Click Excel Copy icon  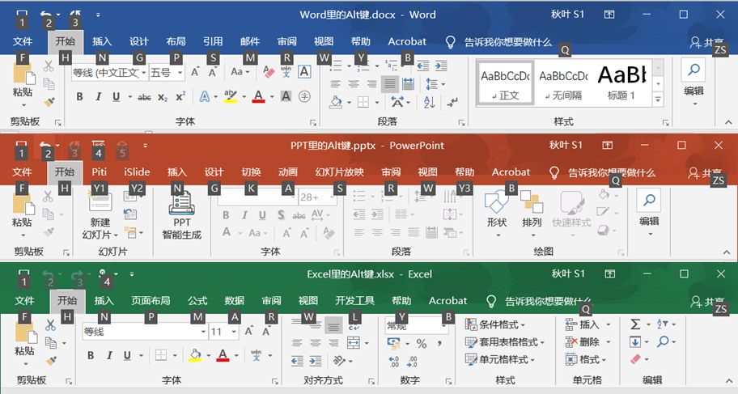pyautogui.click(x=51, y=343)
